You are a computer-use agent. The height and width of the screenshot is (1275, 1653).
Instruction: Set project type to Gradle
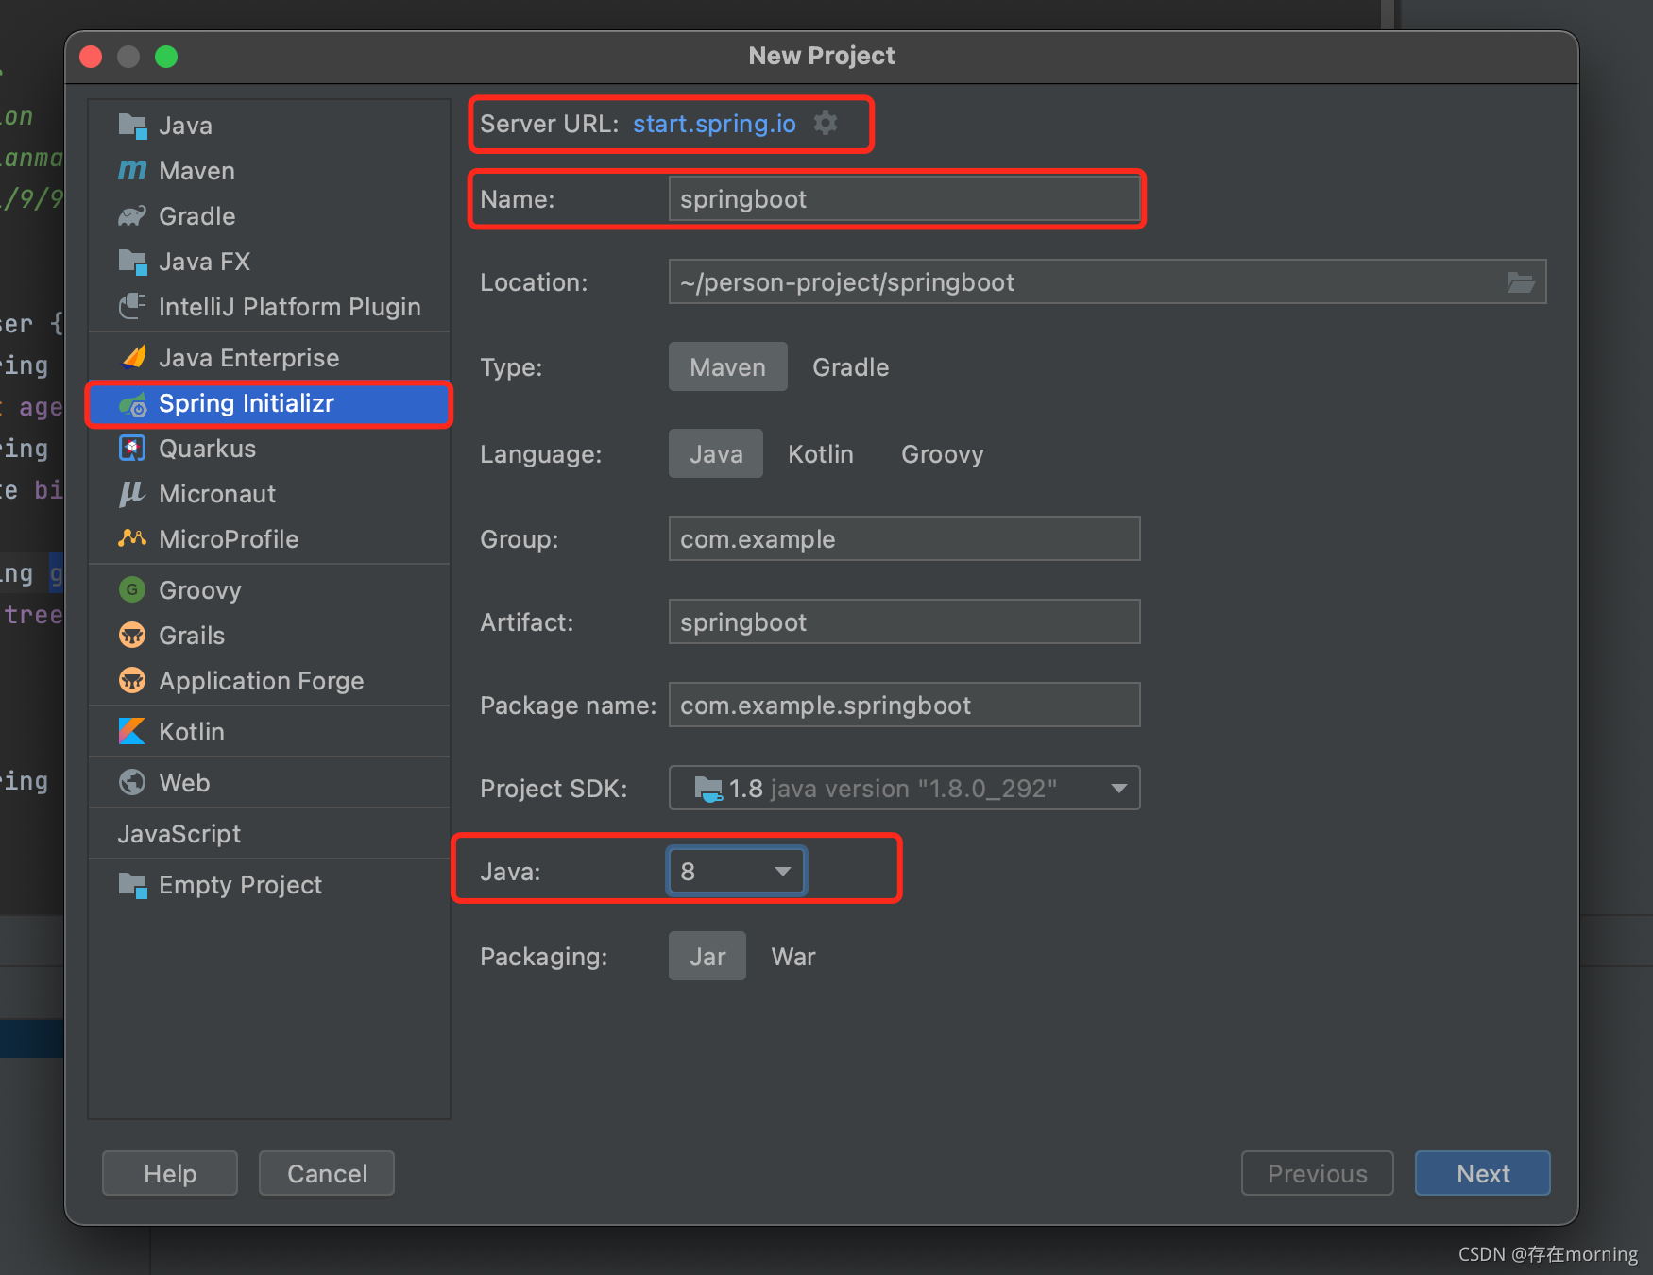(850, 367)
